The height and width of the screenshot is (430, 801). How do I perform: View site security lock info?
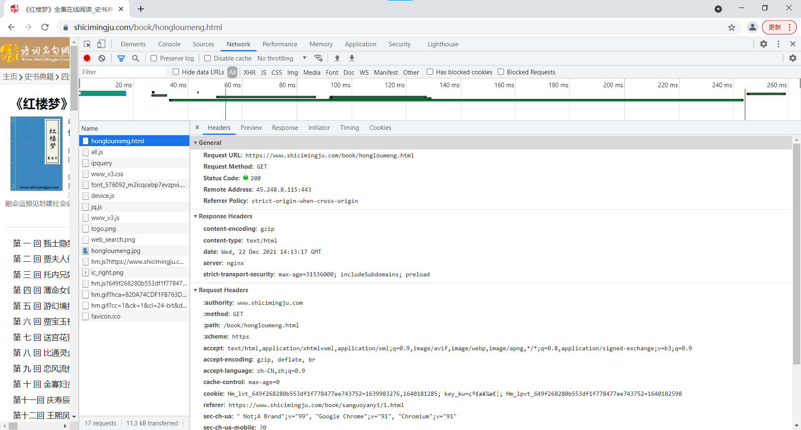(x=65, y=28)
